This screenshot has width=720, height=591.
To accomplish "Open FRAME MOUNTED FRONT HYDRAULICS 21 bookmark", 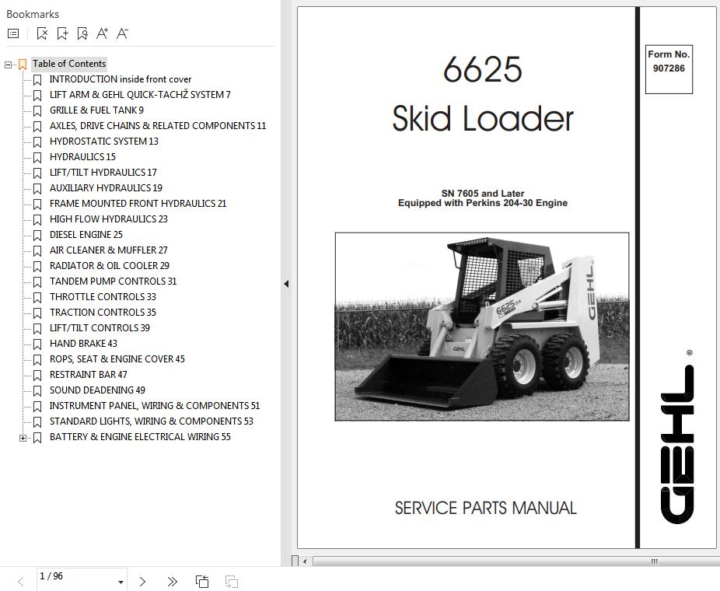I will [x=138, y=204].
